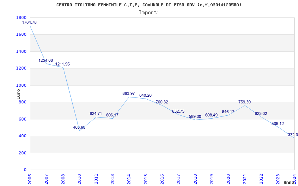Select the 1211.95 data label

(x=62, y=64)
